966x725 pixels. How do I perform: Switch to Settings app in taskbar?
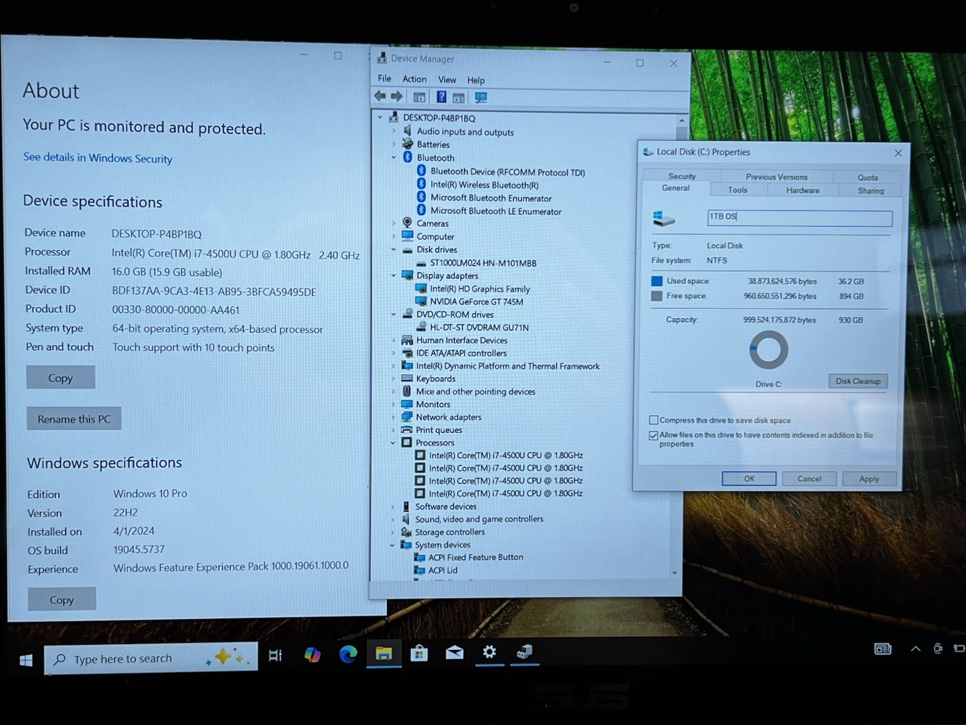[x=489, y=652]
